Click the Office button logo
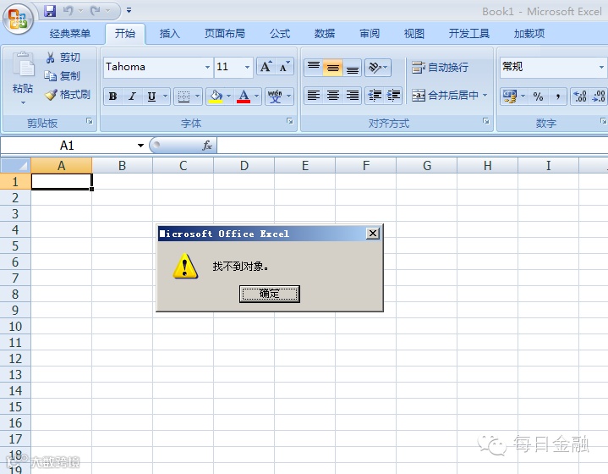 [x=18, y=19]
